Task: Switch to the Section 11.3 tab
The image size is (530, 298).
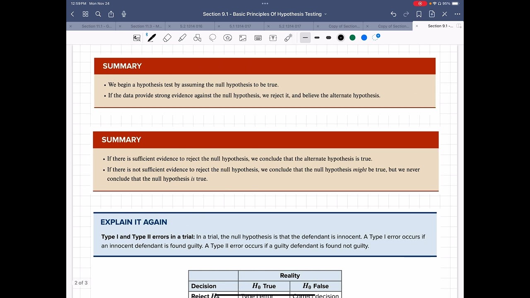Action: pos(146,26)
